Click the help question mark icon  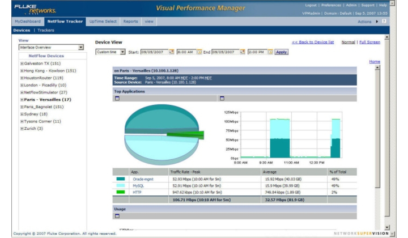384,22
